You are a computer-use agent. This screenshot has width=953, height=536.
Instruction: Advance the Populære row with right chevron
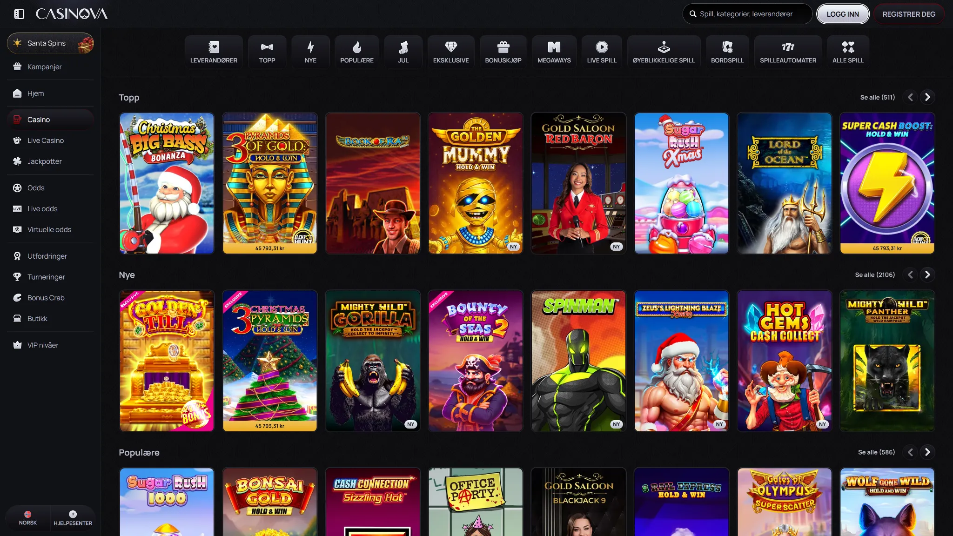[927, 452]
